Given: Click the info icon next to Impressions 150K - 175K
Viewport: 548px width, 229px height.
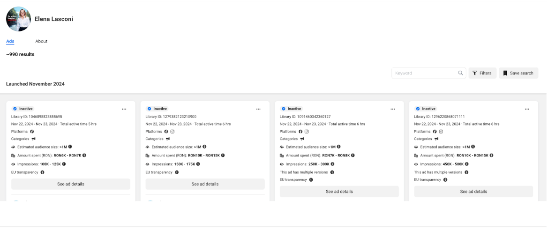Looking at the screenshot, I should pyautogui.click(x=198, y=164).
